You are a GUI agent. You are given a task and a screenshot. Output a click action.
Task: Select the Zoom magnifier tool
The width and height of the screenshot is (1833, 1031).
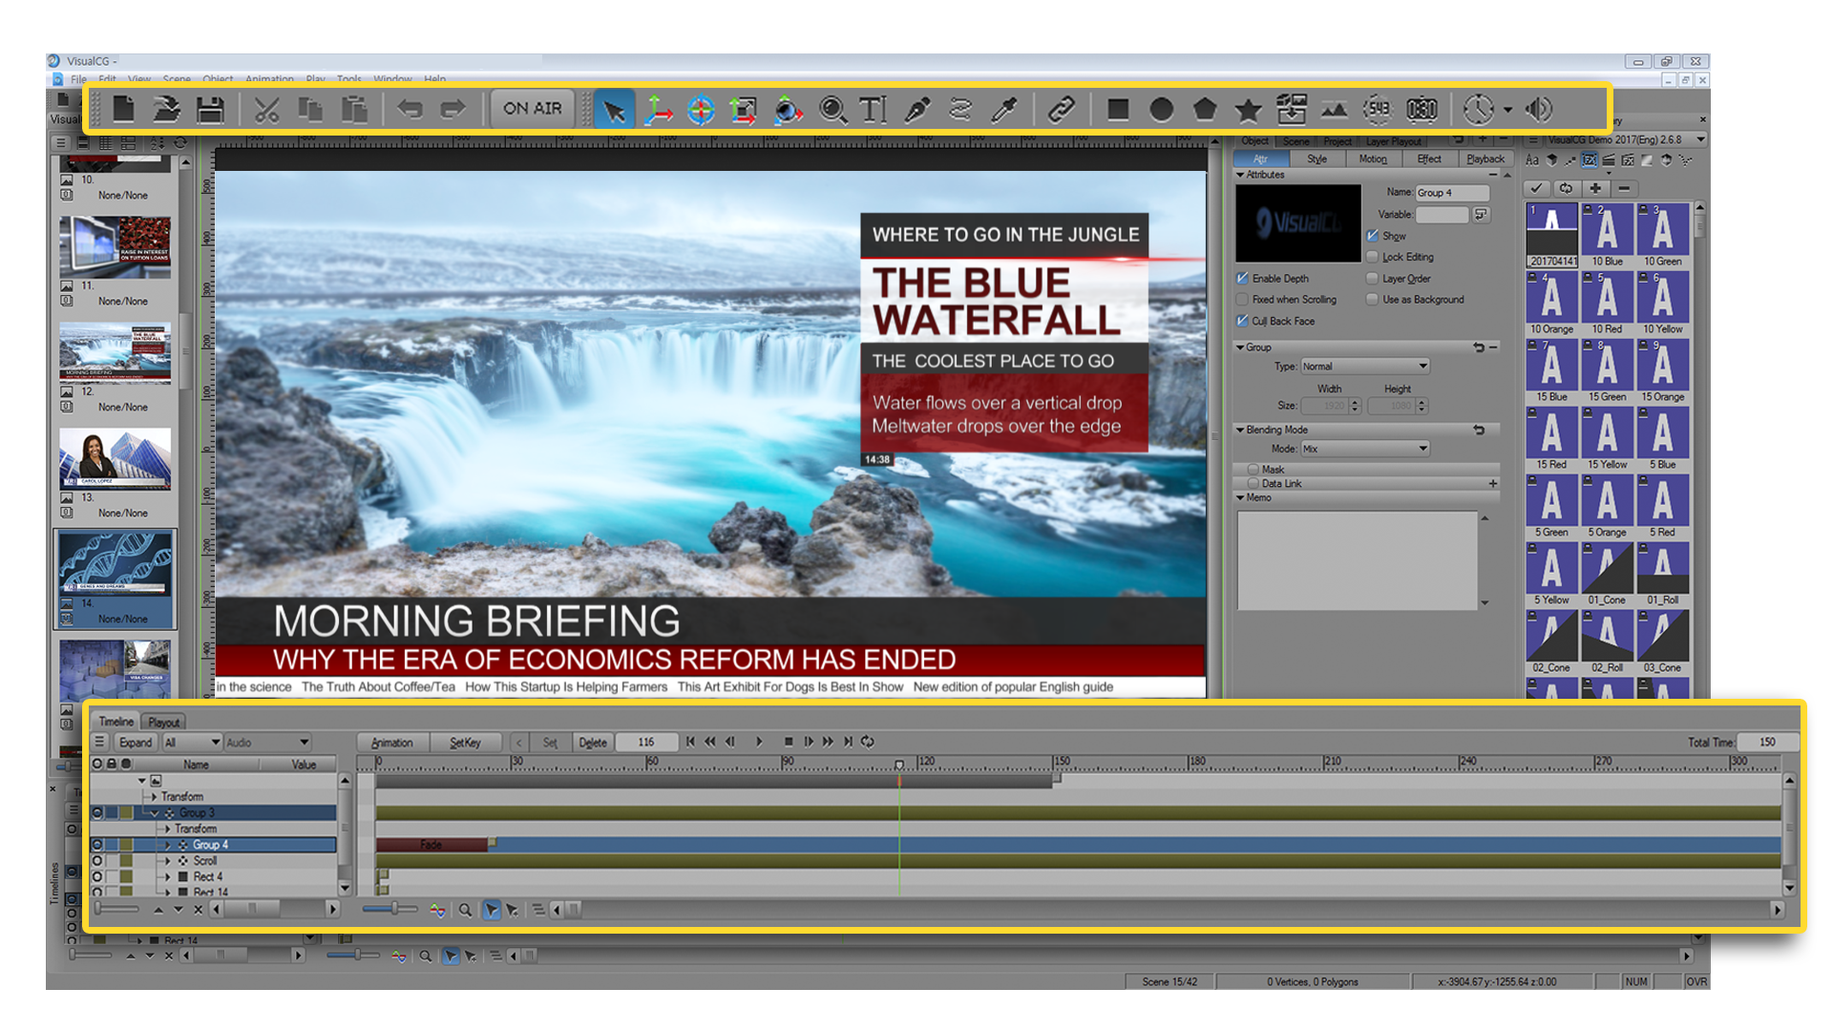tap(832, 109)
